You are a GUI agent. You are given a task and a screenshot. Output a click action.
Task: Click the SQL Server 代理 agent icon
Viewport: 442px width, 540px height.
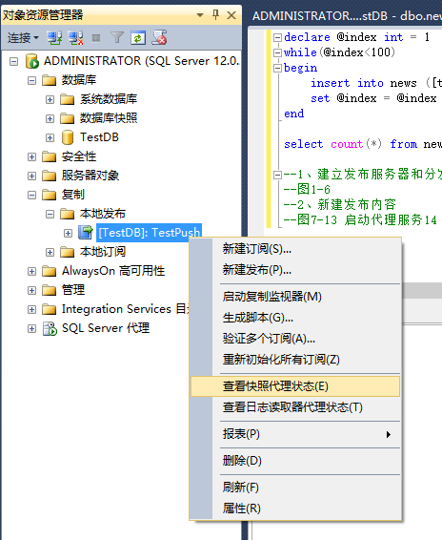(x=50, y=328)
